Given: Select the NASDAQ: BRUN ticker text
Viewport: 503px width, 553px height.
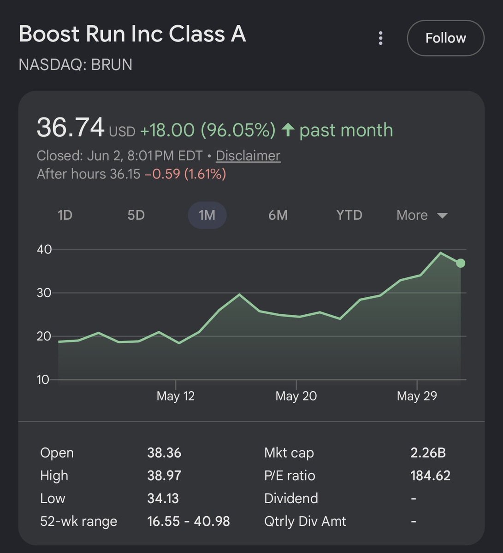Looking at the screenshot, I should [76, 65].
